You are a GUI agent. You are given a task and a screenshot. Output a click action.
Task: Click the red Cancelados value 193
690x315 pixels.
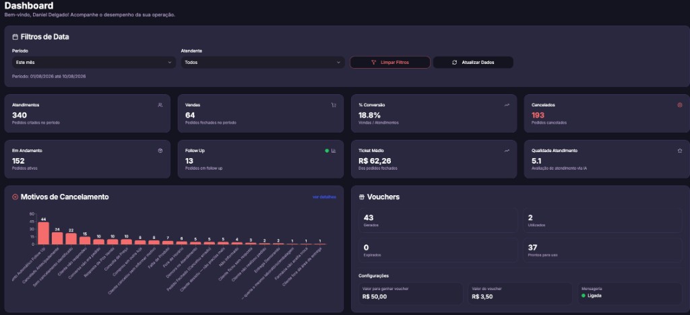point(538,115)
